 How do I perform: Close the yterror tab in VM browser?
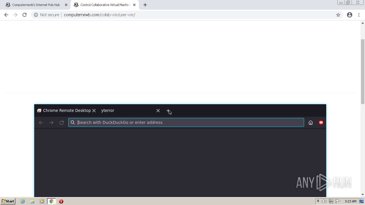[x=158, y=110]
